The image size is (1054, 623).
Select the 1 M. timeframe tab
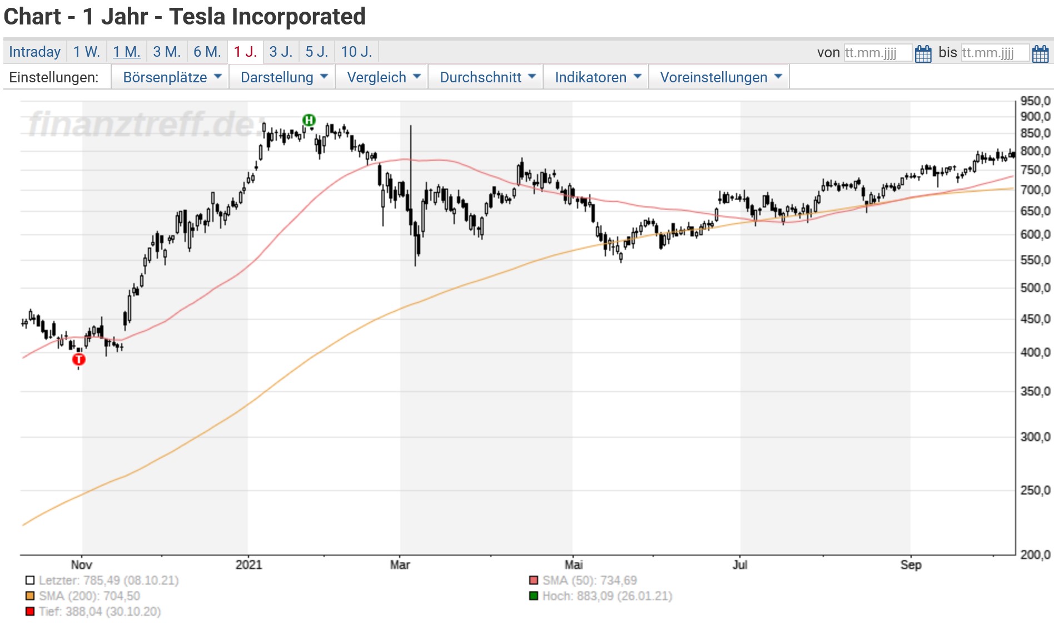pyautogui.click(x=127, y=52)
